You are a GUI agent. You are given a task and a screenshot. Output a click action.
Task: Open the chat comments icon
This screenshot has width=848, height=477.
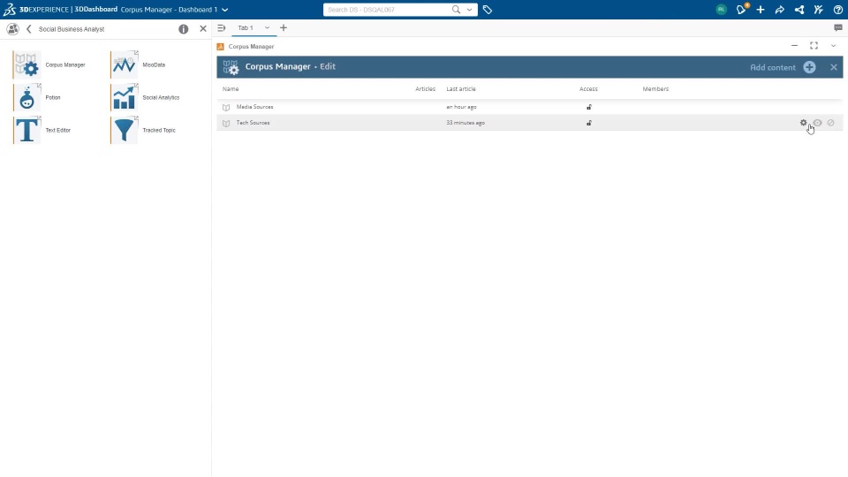[x=838, y=27]
